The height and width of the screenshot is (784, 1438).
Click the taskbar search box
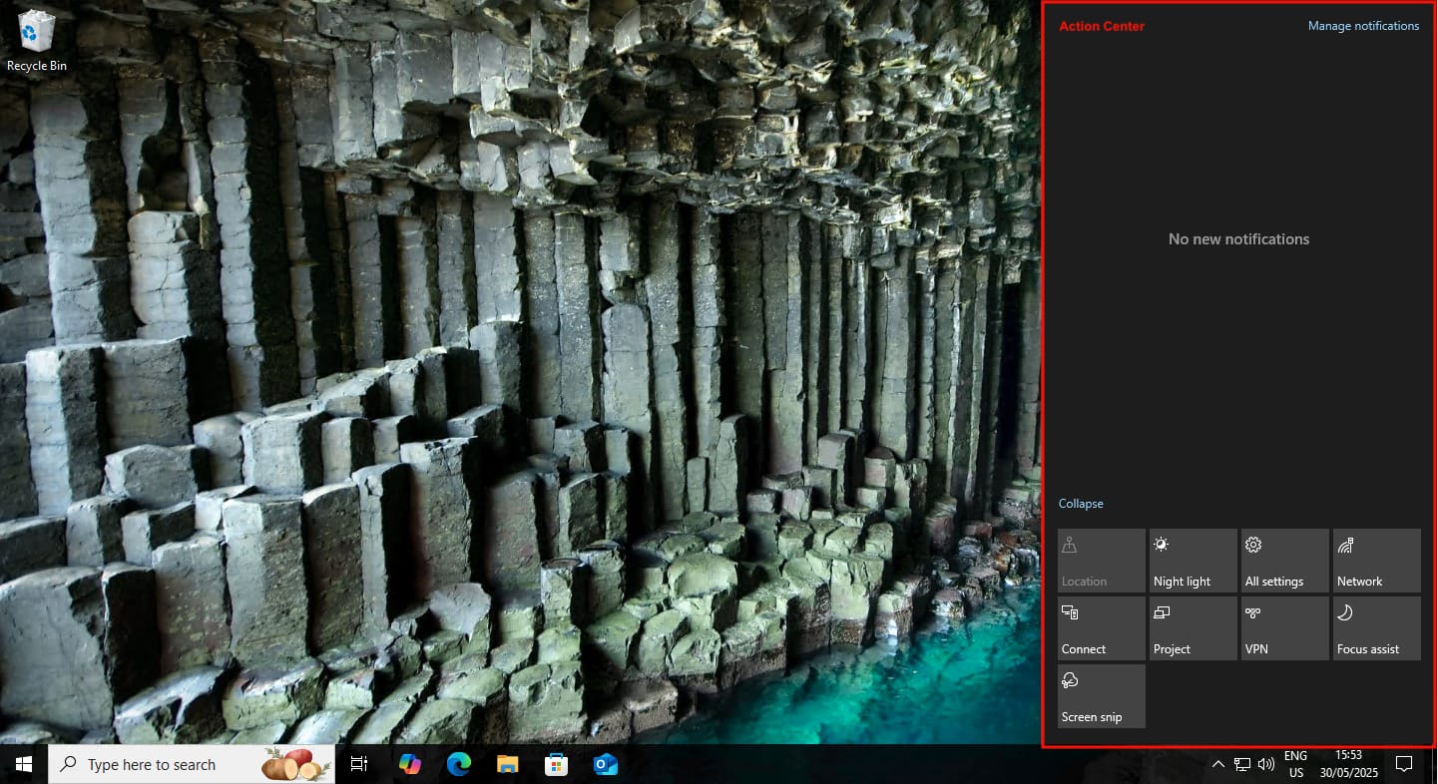tap(191, 764)
